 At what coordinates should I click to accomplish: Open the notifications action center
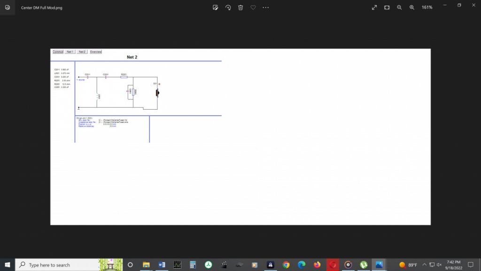[471, 264]
